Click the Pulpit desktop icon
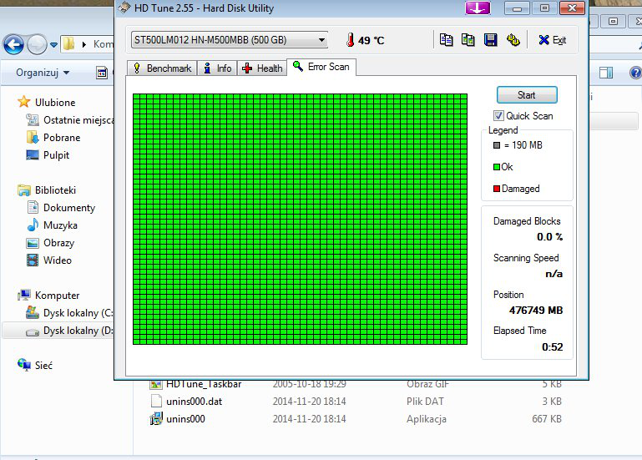642x460 pixels. pos(33,154)
